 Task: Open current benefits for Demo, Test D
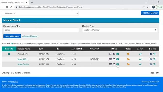pos(151,64)
